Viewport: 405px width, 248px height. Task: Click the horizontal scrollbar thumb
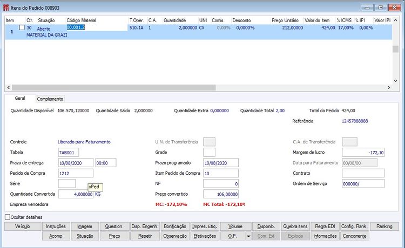click(113, 88)
